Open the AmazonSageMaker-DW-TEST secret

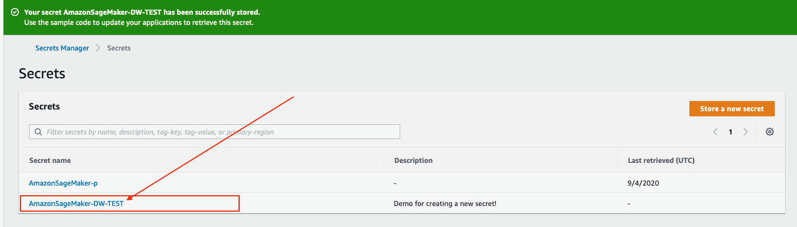click(x=76, y=203)
